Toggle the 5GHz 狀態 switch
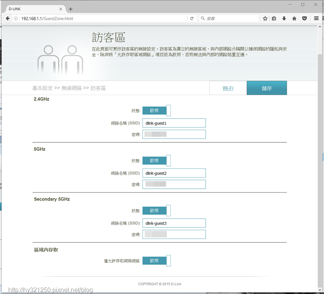The image size is (324, 294). (x=157, y=160)
